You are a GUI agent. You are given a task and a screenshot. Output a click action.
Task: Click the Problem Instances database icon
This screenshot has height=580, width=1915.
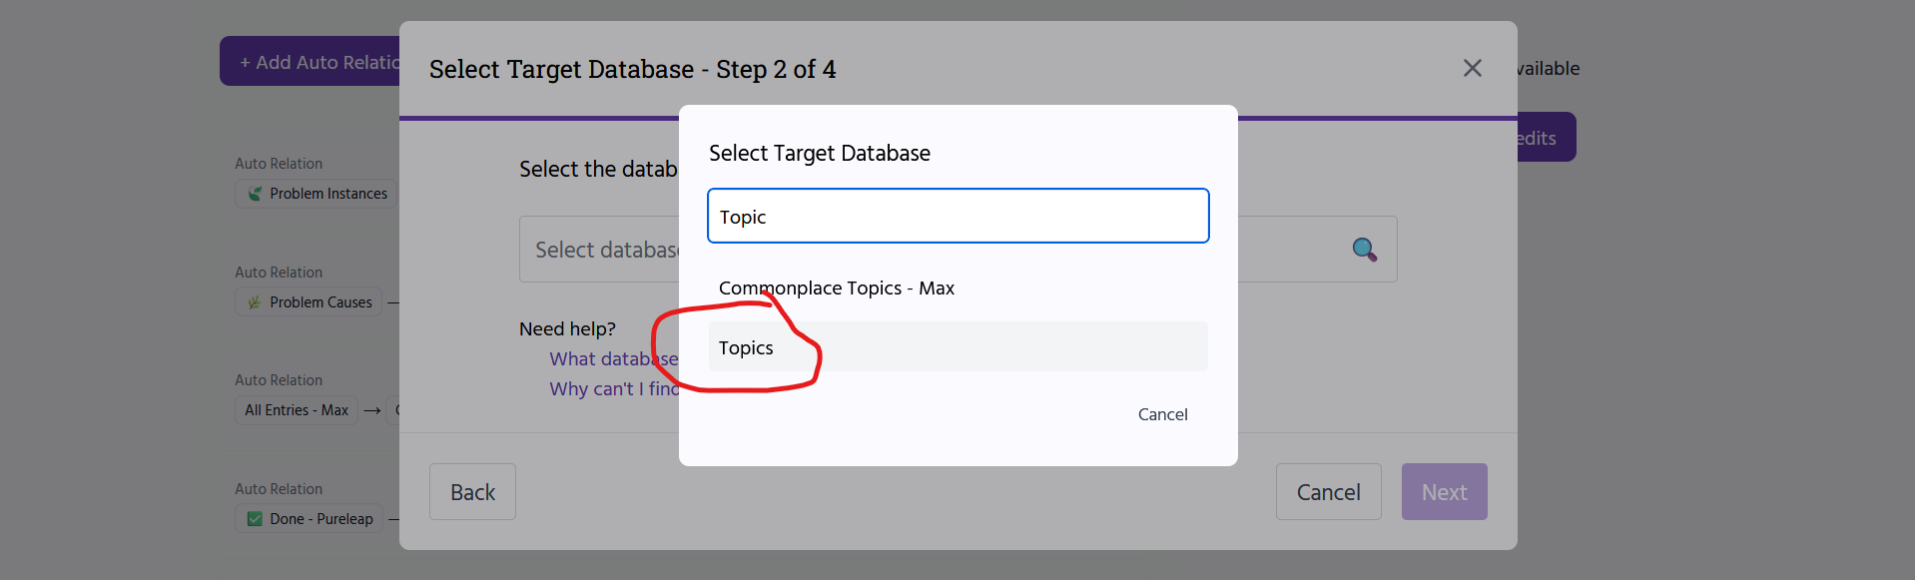click(x=256, y=194)
